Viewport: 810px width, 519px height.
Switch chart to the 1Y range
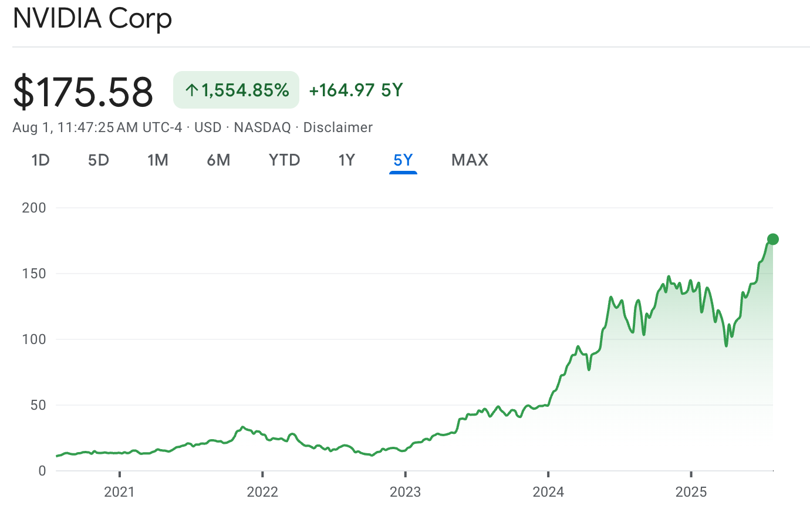[x=346, y=160]
